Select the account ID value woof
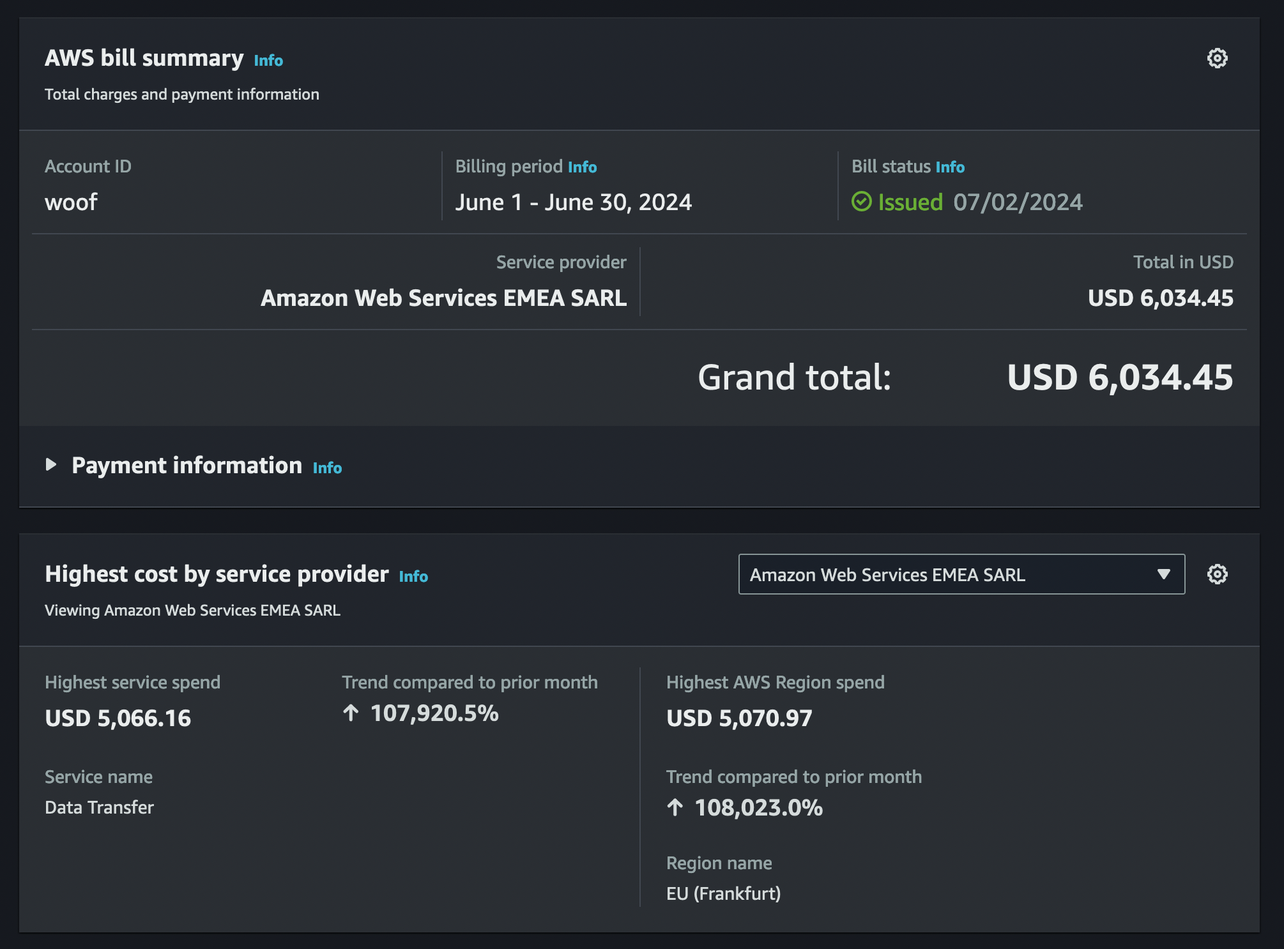This screenshot has width=1284, height=949. tap(71, 202)
